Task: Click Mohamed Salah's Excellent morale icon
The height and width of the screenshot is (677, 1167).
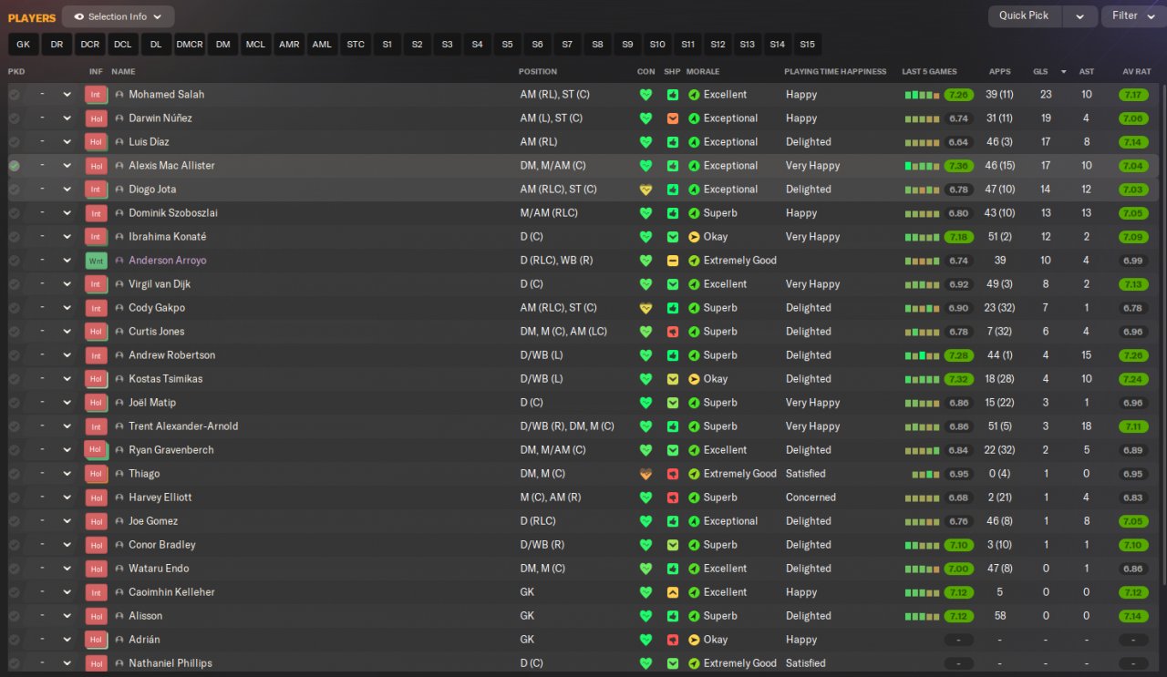Action: pos(694,95)
